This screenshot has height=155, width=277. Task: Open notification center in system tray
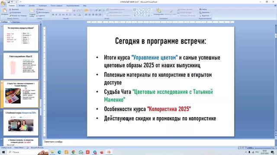(272, 152)
